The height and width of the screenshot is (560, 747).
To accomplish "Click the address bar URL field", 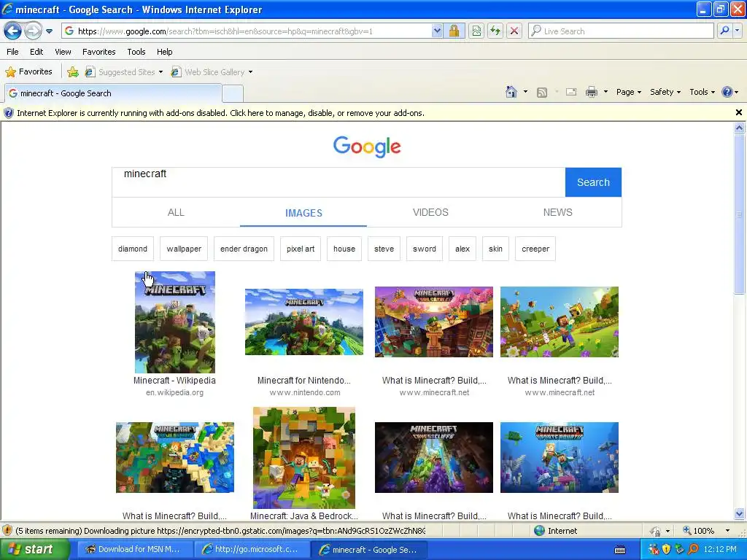I will coord(247,31).
